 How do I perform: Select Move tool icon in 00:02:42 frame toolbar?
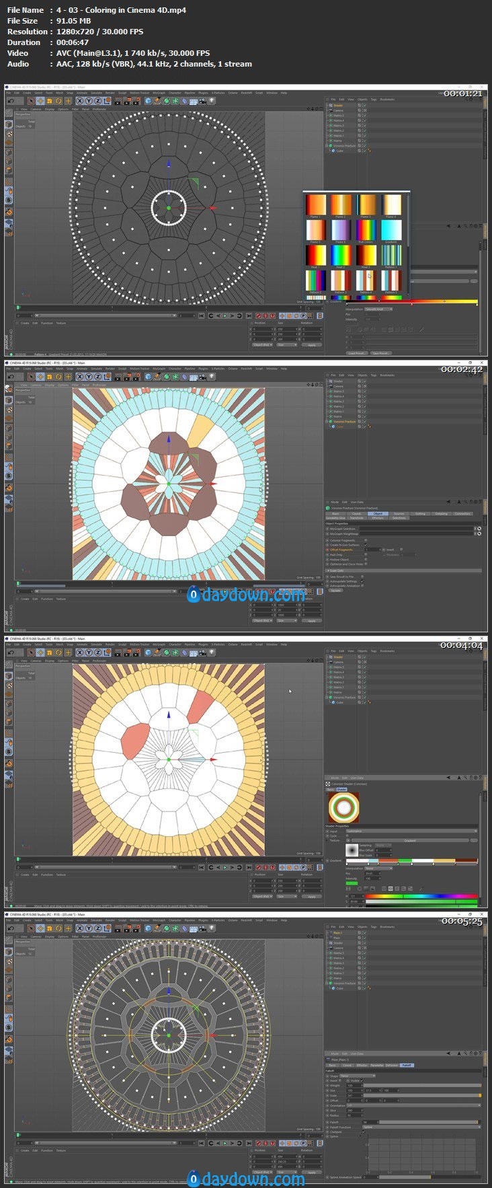40,377
